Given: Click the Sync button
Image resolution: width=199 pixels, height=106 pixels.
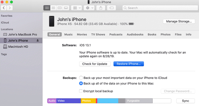Looking at the screenshot, I should point(185,101).
